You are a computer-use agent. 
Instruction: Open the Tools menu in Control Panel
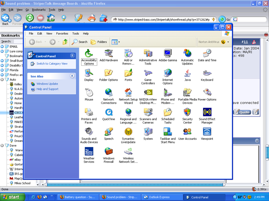tap(75, 33)
